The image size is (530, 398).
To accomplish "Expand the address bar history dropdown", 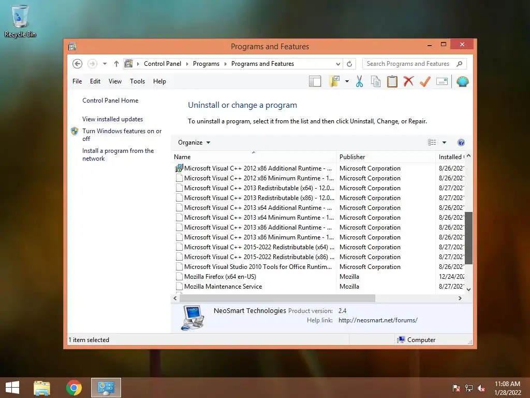I will [x=338, y=64].
